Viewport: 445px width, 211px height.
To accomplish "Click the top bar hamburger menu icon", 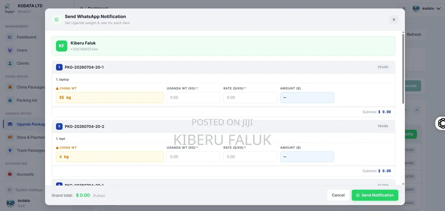I will click(x=404, y=8).
